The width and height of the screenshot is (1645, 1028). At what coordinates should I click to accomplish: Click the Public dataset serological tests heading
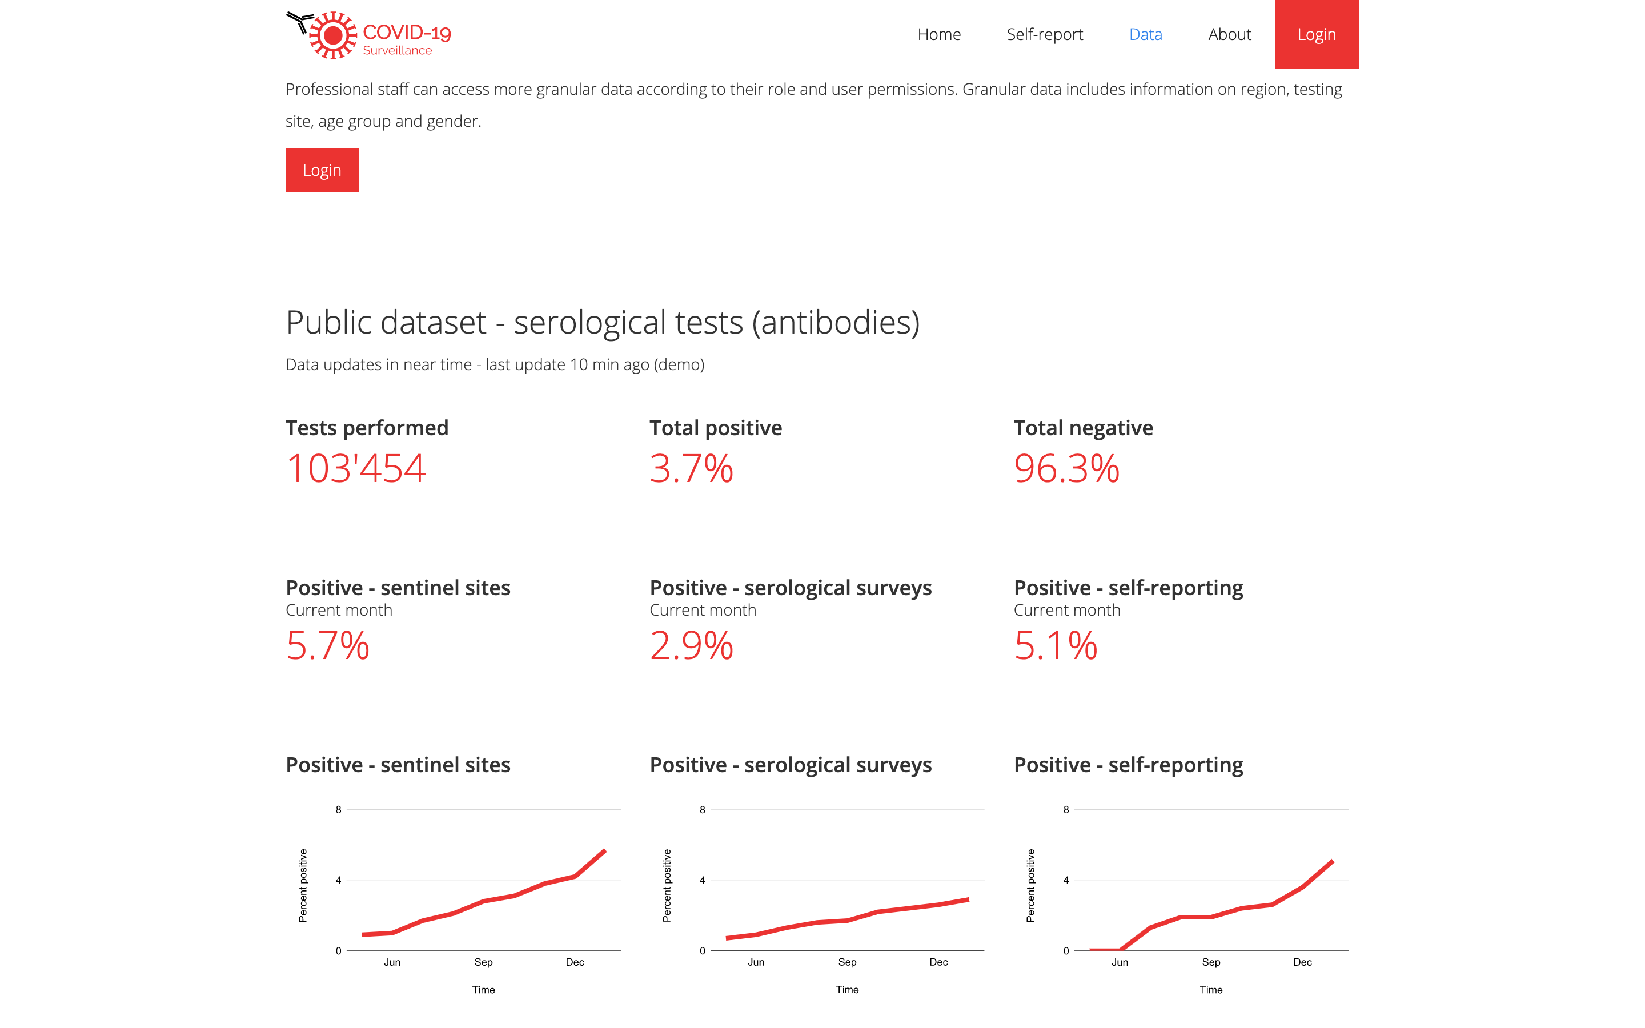602,322
